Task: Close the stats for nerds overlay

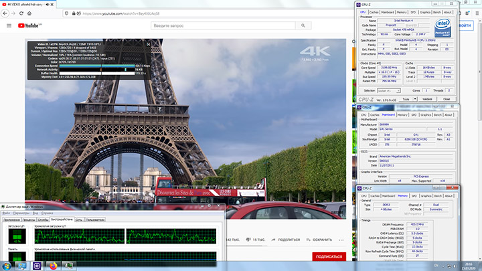Action: click(x=148, y=44)
